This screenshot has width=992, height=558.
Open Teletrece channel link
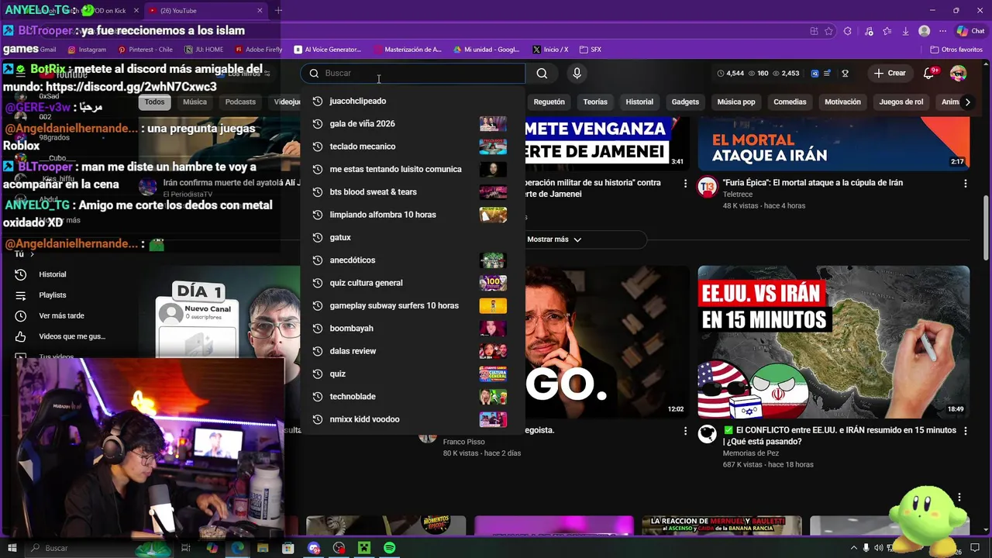(x=737, y=195)
